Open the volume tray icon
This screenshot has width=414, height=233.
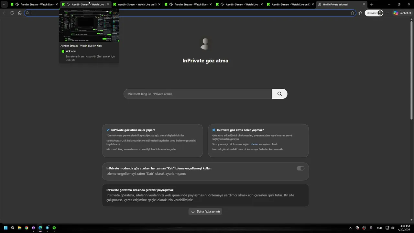pyautogui.click(x=393, y=228)
